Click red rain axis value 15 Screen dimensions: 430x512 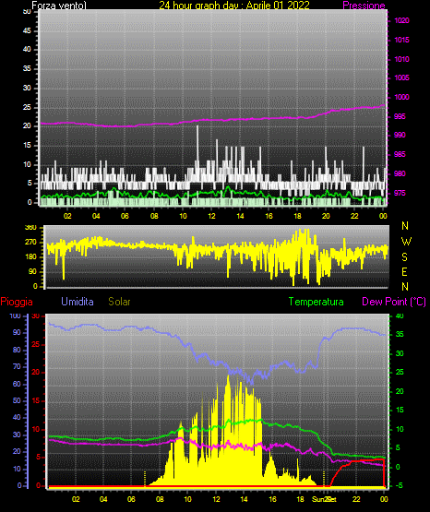(x=36, y=400)
